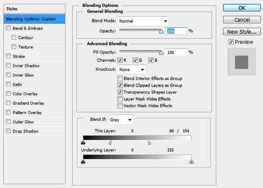The height and width of the screenshot is (188, 263).
Task: Click Underlying Layer white point slider
Action: (192, 162)
